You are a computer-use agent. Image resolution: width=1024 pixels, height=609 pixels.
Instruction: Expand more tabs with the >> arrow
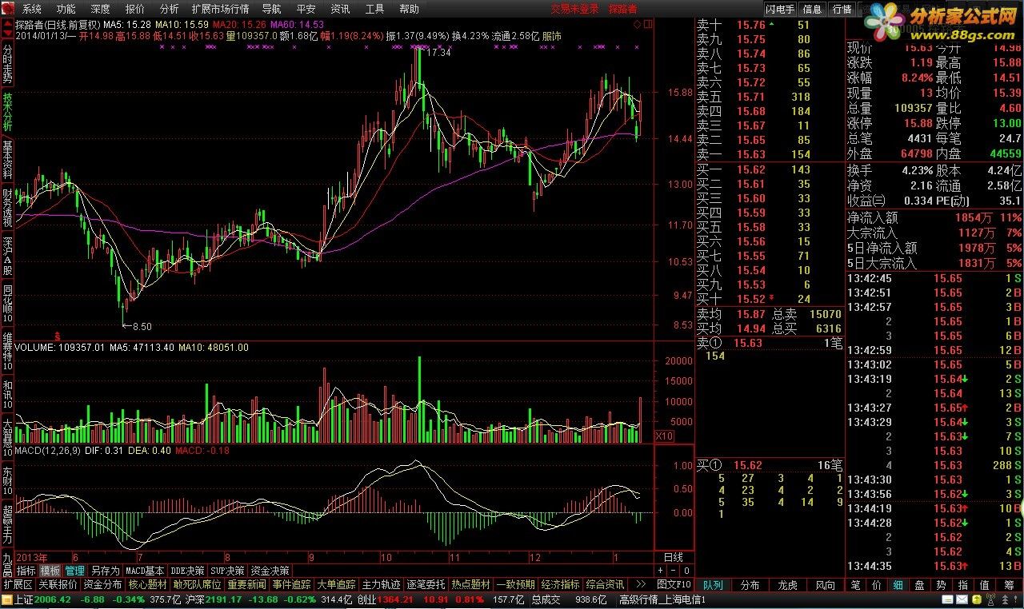tap(639, 584)
